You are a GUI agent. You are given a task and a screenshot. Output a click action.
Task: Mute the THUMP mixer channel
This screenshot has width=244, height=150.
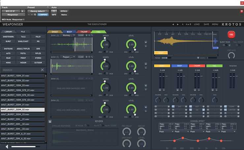coord(195,90)
